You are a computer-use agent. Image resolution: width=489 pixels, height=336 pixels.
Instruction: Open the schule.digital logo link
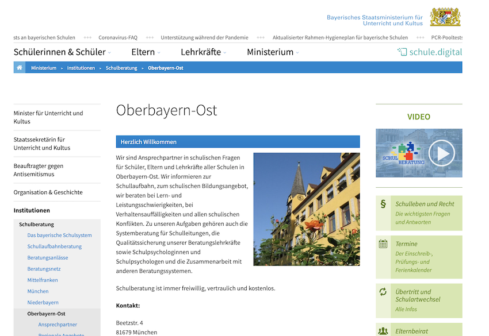tap(430, 52)
